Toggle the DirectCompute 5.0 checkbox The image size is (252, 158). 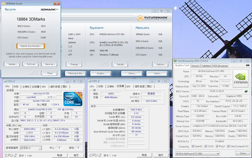pos(228,146)
